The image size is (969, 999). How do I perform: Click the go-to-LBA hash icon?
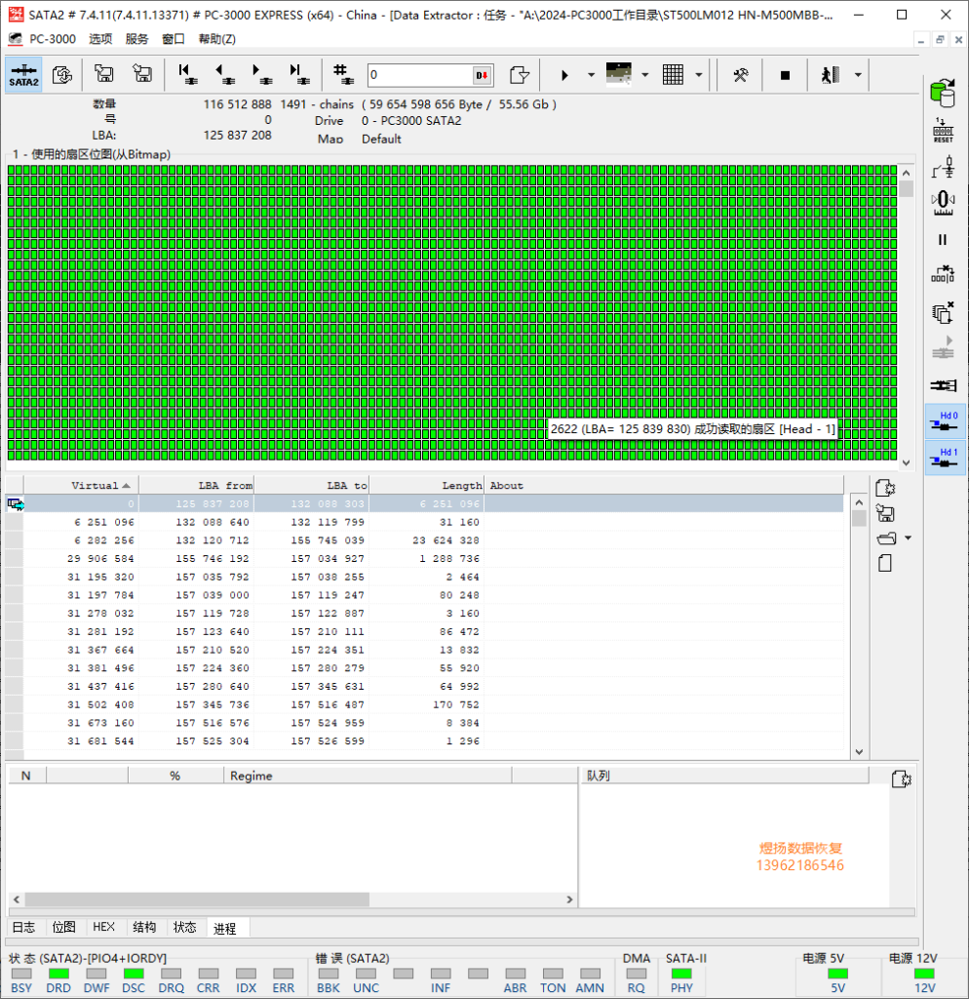pos(343,74)
